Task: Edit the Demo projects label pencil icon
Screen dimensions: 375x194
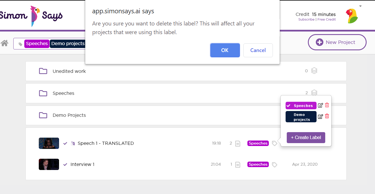Action: pos(320,117)
